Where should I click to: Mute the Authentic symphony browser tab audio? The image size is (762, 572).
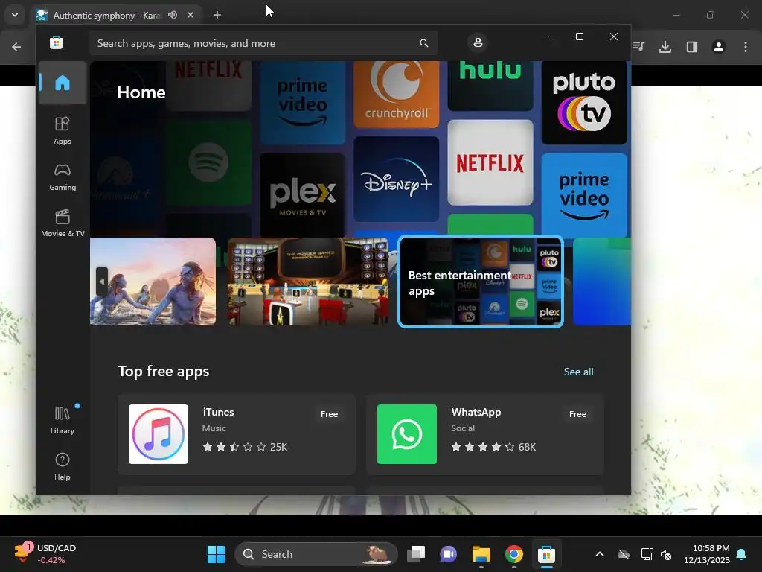[x=173, y=15]
